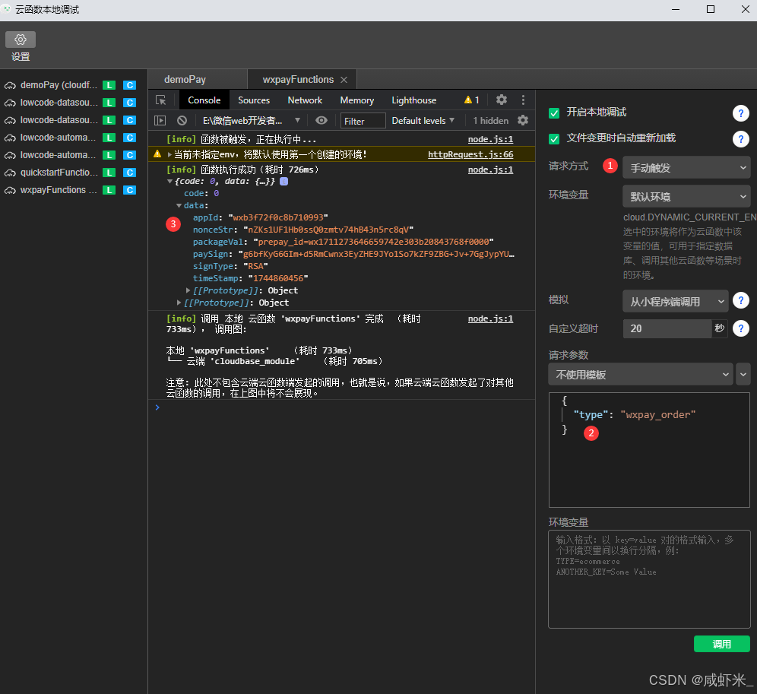Click the L badge for demoPay
Image resolution: width=757 pixels, height=694 pixels.
[109, 85]
